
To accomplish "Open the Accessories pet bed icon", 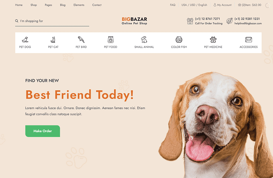I will coord(248,40).
